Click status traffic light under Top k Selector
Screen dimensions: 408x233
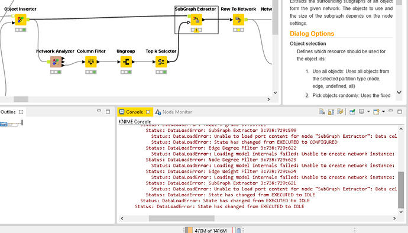point(161,72)
